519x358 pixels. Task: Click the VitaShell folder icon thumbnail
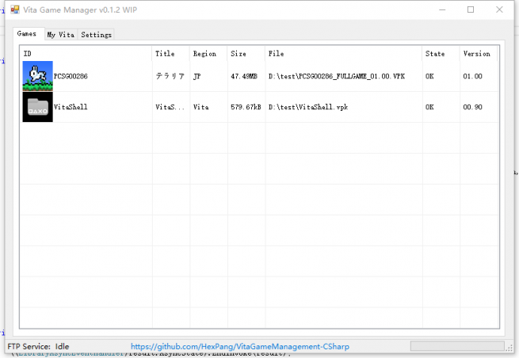37,107
